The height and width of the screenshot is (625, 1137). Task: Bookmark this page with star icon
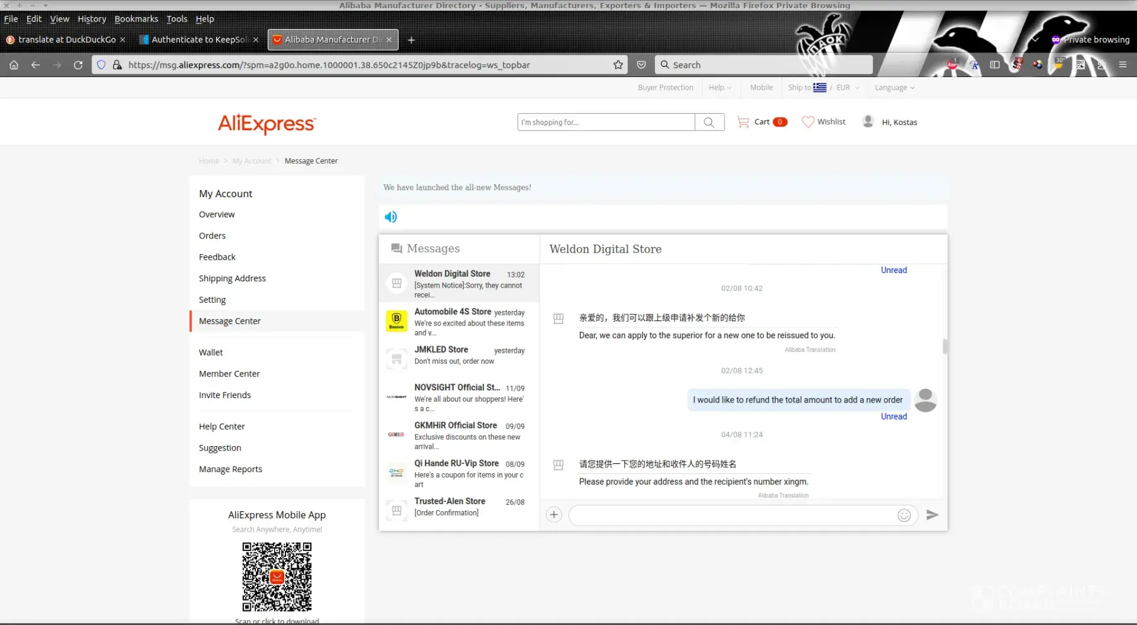(x=618, y=65)
